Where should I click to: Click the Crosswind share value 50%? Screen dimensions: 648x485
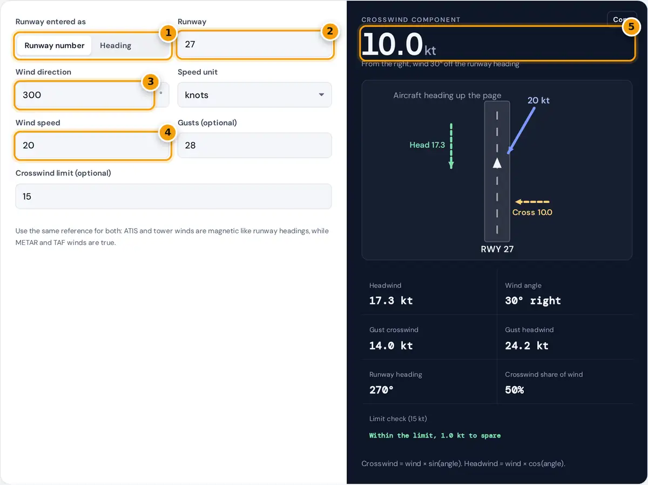pyautogui.click(x=515, y=390)
